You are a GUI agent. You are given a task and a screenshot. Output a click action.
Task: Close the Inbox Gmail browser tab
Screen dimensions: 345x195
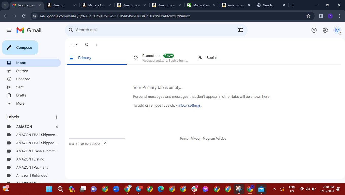point(40,5)
